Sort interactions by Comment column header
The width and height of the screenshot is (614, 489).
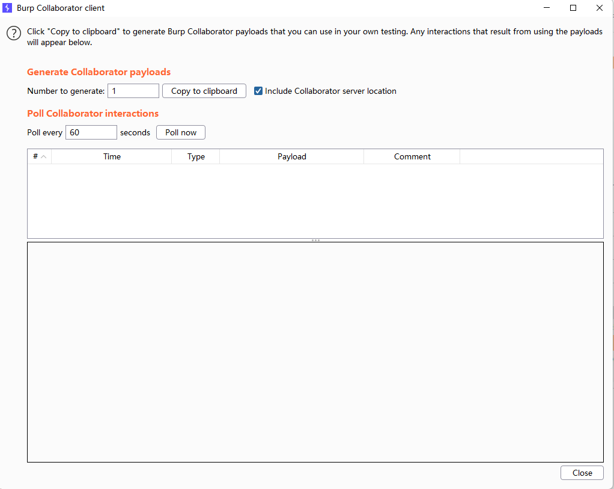pyautogui.click(x=412, y=156)
